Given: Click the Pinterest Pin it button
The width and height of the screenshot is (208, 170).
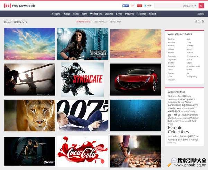Looking at the screenshot, I should (x=139, y=6).
